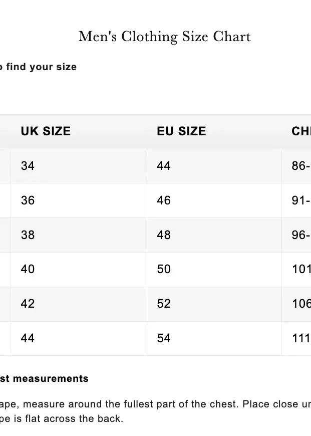Click the chest value starting with 111
Viewport: 311px width, 436px height.
(x=301, y=338)
